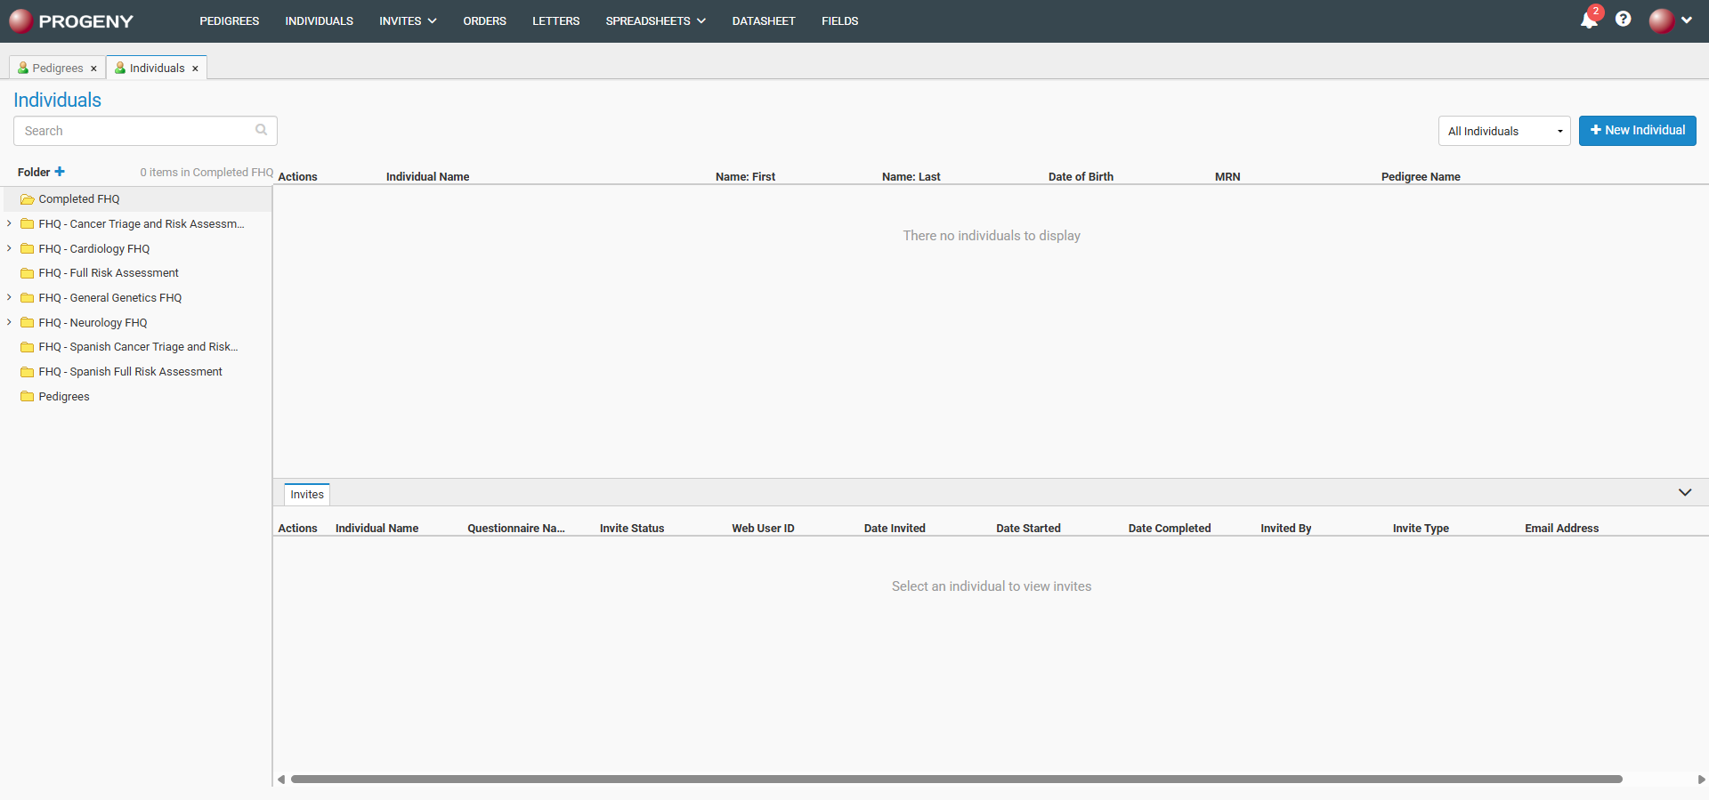The height and width of the screenshot is (800, 1709).
Task: Add a new folder with plus icon
Action: coord(60,172)
